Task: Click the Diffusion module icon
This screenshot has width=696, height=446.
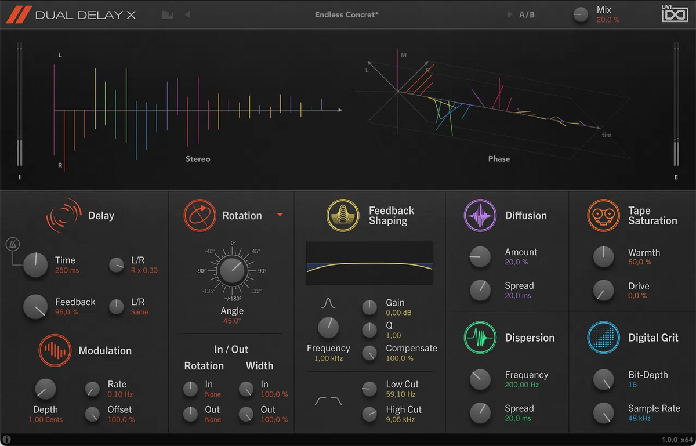Action: (480, 215)
